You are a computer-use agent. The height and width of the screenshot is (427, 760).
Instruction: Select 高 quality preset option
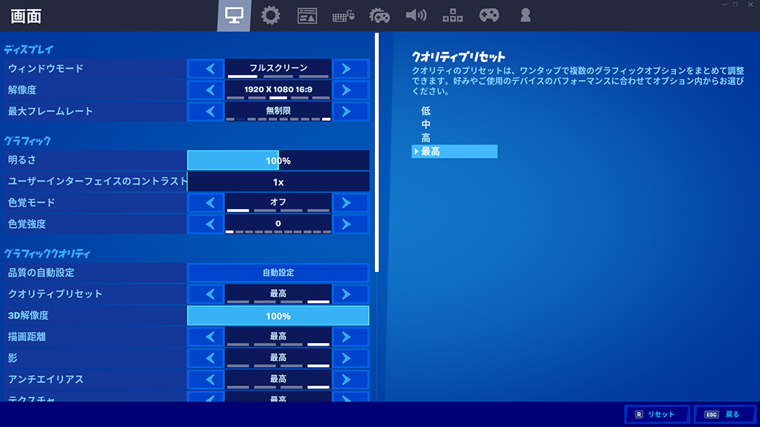coord(425,138)
